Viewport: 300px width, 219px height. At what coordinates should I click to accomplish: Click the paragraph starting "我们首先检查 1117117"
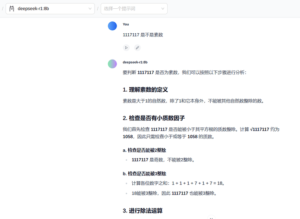(201, 133)
